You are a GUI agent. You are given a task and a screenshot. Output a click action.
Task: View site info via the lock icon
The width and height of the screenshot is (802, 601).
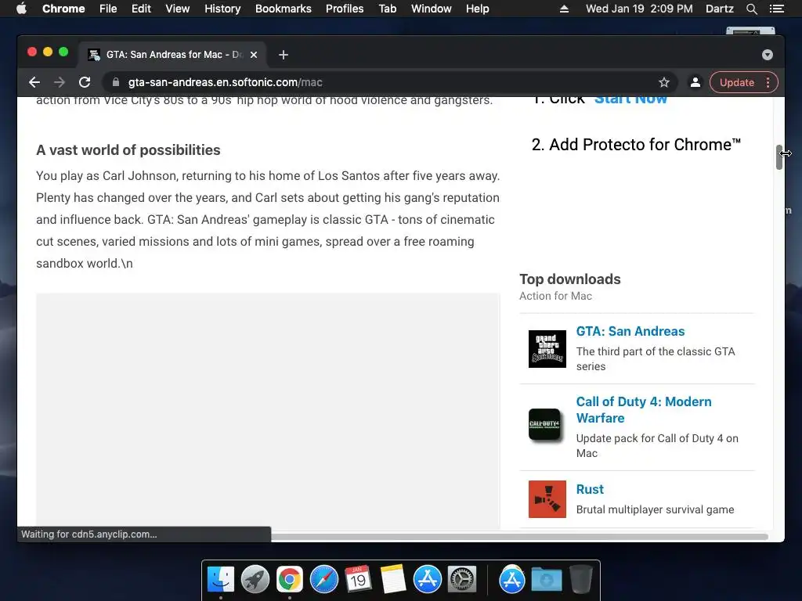click(116, 82)
